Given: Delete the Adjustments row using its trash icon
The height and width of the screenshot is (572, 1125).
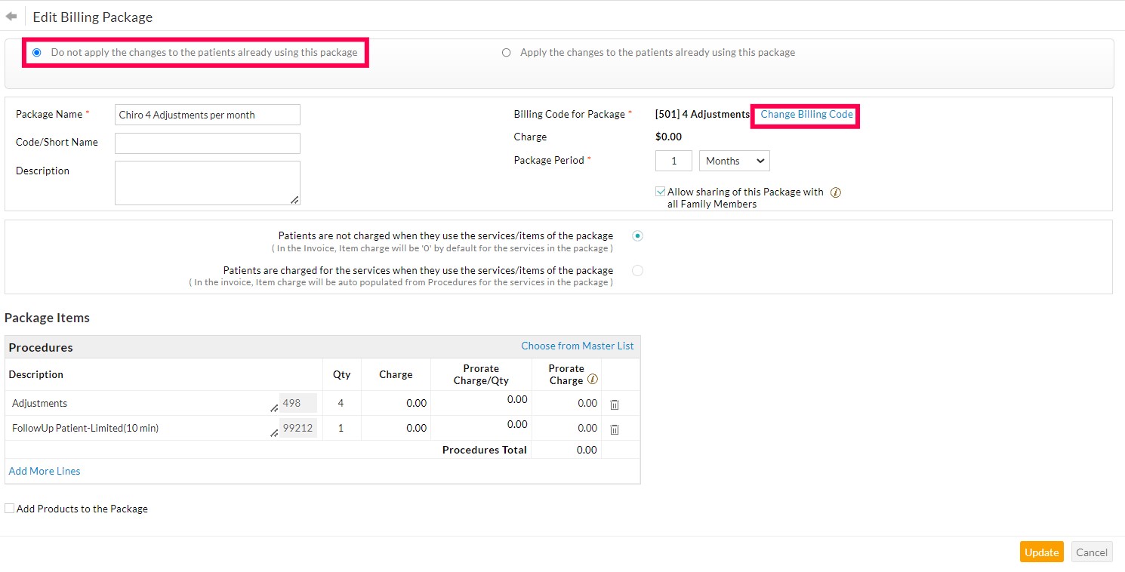Looking at the screenshot, I should point(615,404).
